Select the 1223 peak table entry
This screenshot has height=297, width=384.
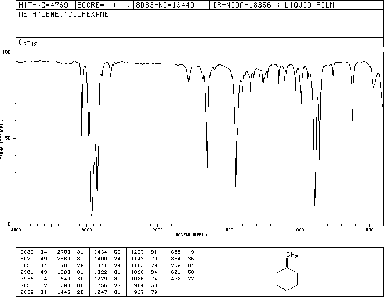click(144, 252)
